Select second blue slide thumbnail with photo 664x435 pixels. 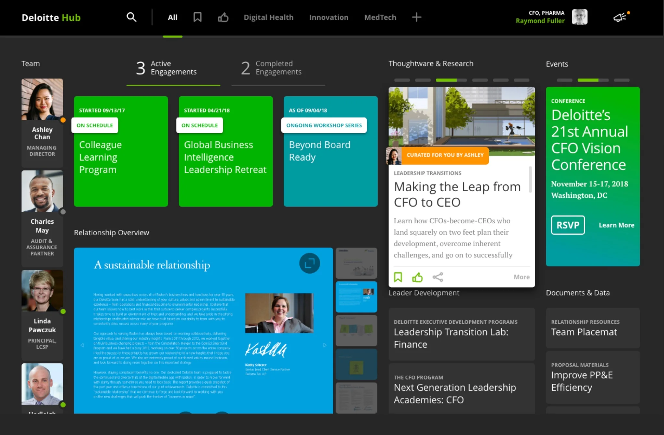[356, 297]
